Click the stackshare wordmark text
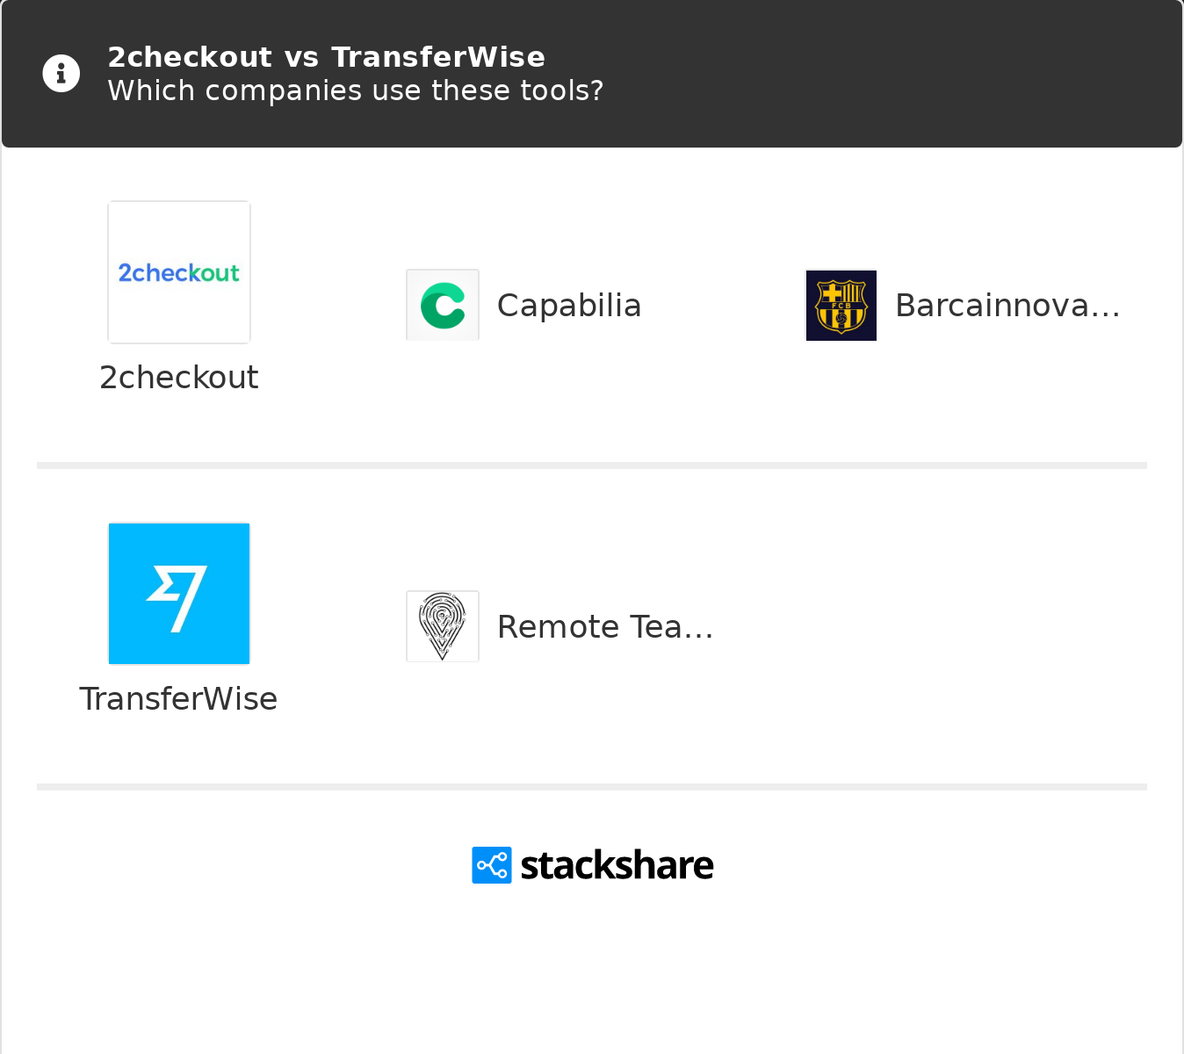1184x1054 pixels. click(x=617, y=865)
